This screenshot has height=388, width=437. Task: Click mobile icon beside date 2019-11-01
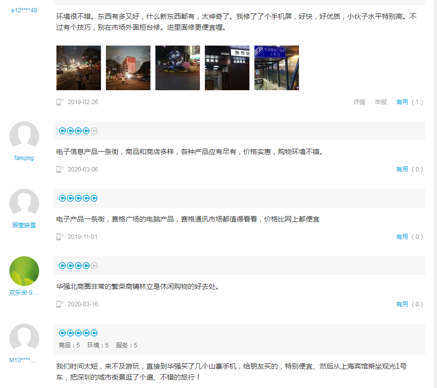click(59, 237)
